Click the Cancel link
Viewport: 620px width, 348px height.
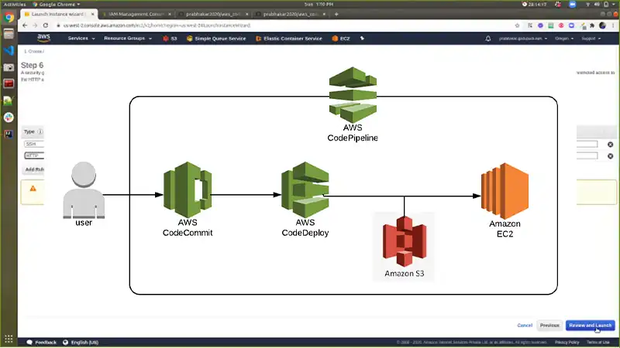point(525,326)
